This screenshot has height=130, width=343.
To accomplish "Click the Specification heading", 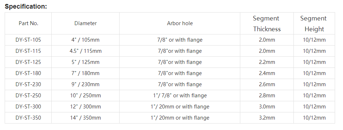I will (26, 6).
